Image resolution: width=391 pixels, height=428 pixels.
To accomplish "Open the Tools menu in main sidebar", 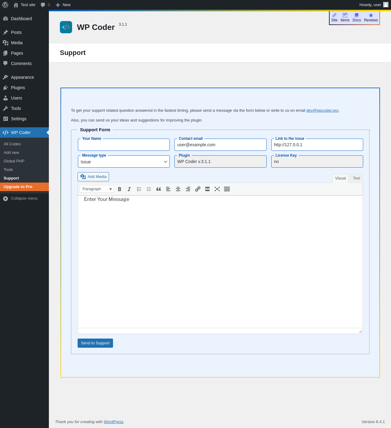I will [x=24, y=108].
